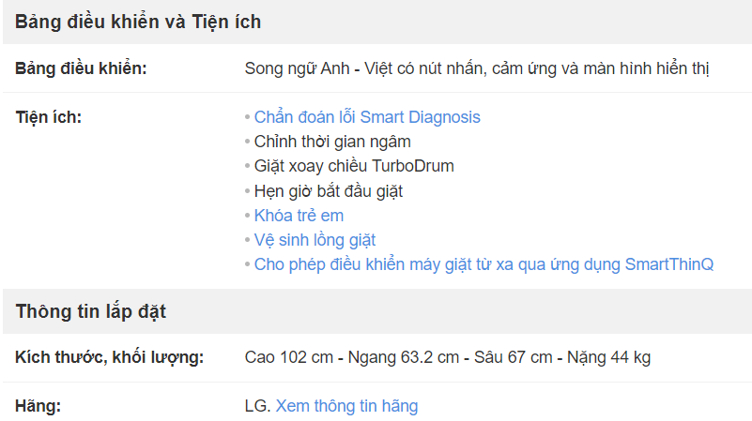This screenshot has width=752, height=421.
Task: Open the Chẩn đoán lỗi Smart Diagnosis link
Action: 367,117
